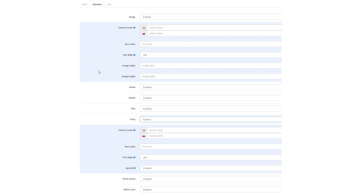Click the help icon beside Image Column name

point(134,28)
